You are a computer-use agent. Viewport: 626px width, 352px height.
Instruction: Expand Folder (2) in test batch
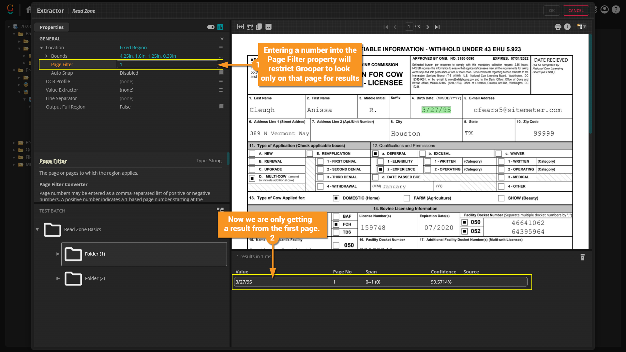pos(58,278)
